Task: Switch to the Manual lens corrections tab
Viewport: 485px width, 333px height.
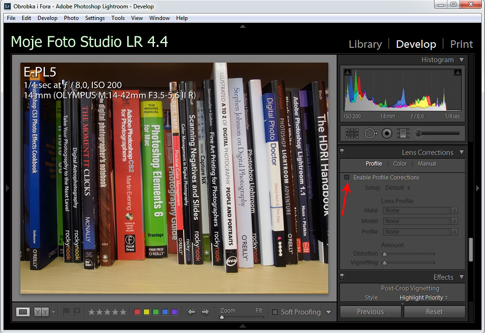Action: (x=427, y=164)
